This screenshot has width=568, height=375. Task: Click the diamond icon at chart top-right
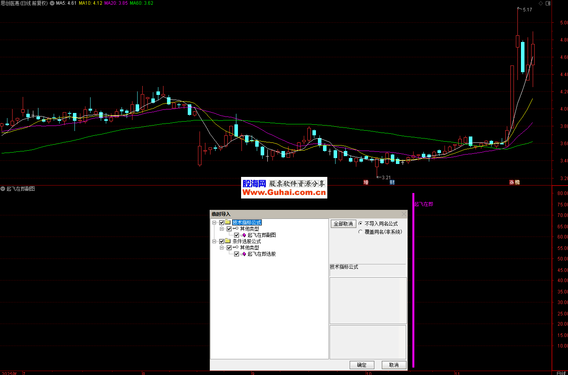tap(541, 3)
